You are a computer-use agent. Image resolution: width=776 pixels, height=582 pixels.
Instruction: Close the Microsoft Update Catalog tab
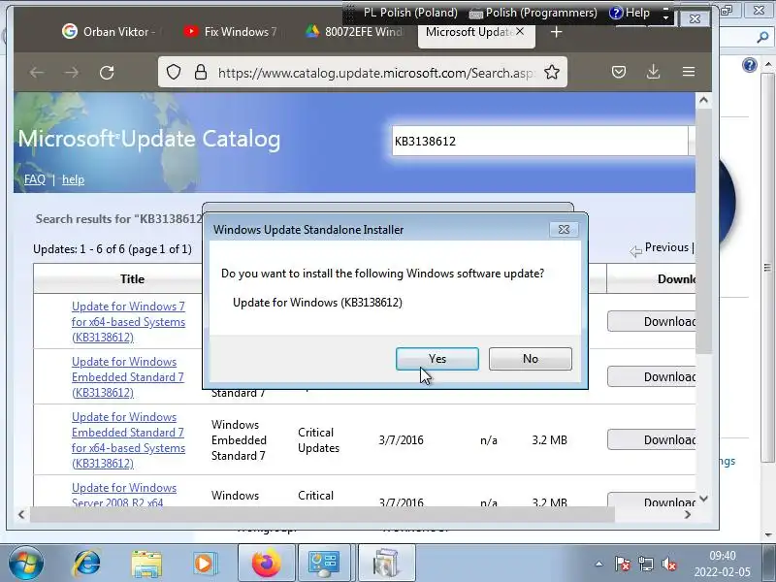pos(520,31)
